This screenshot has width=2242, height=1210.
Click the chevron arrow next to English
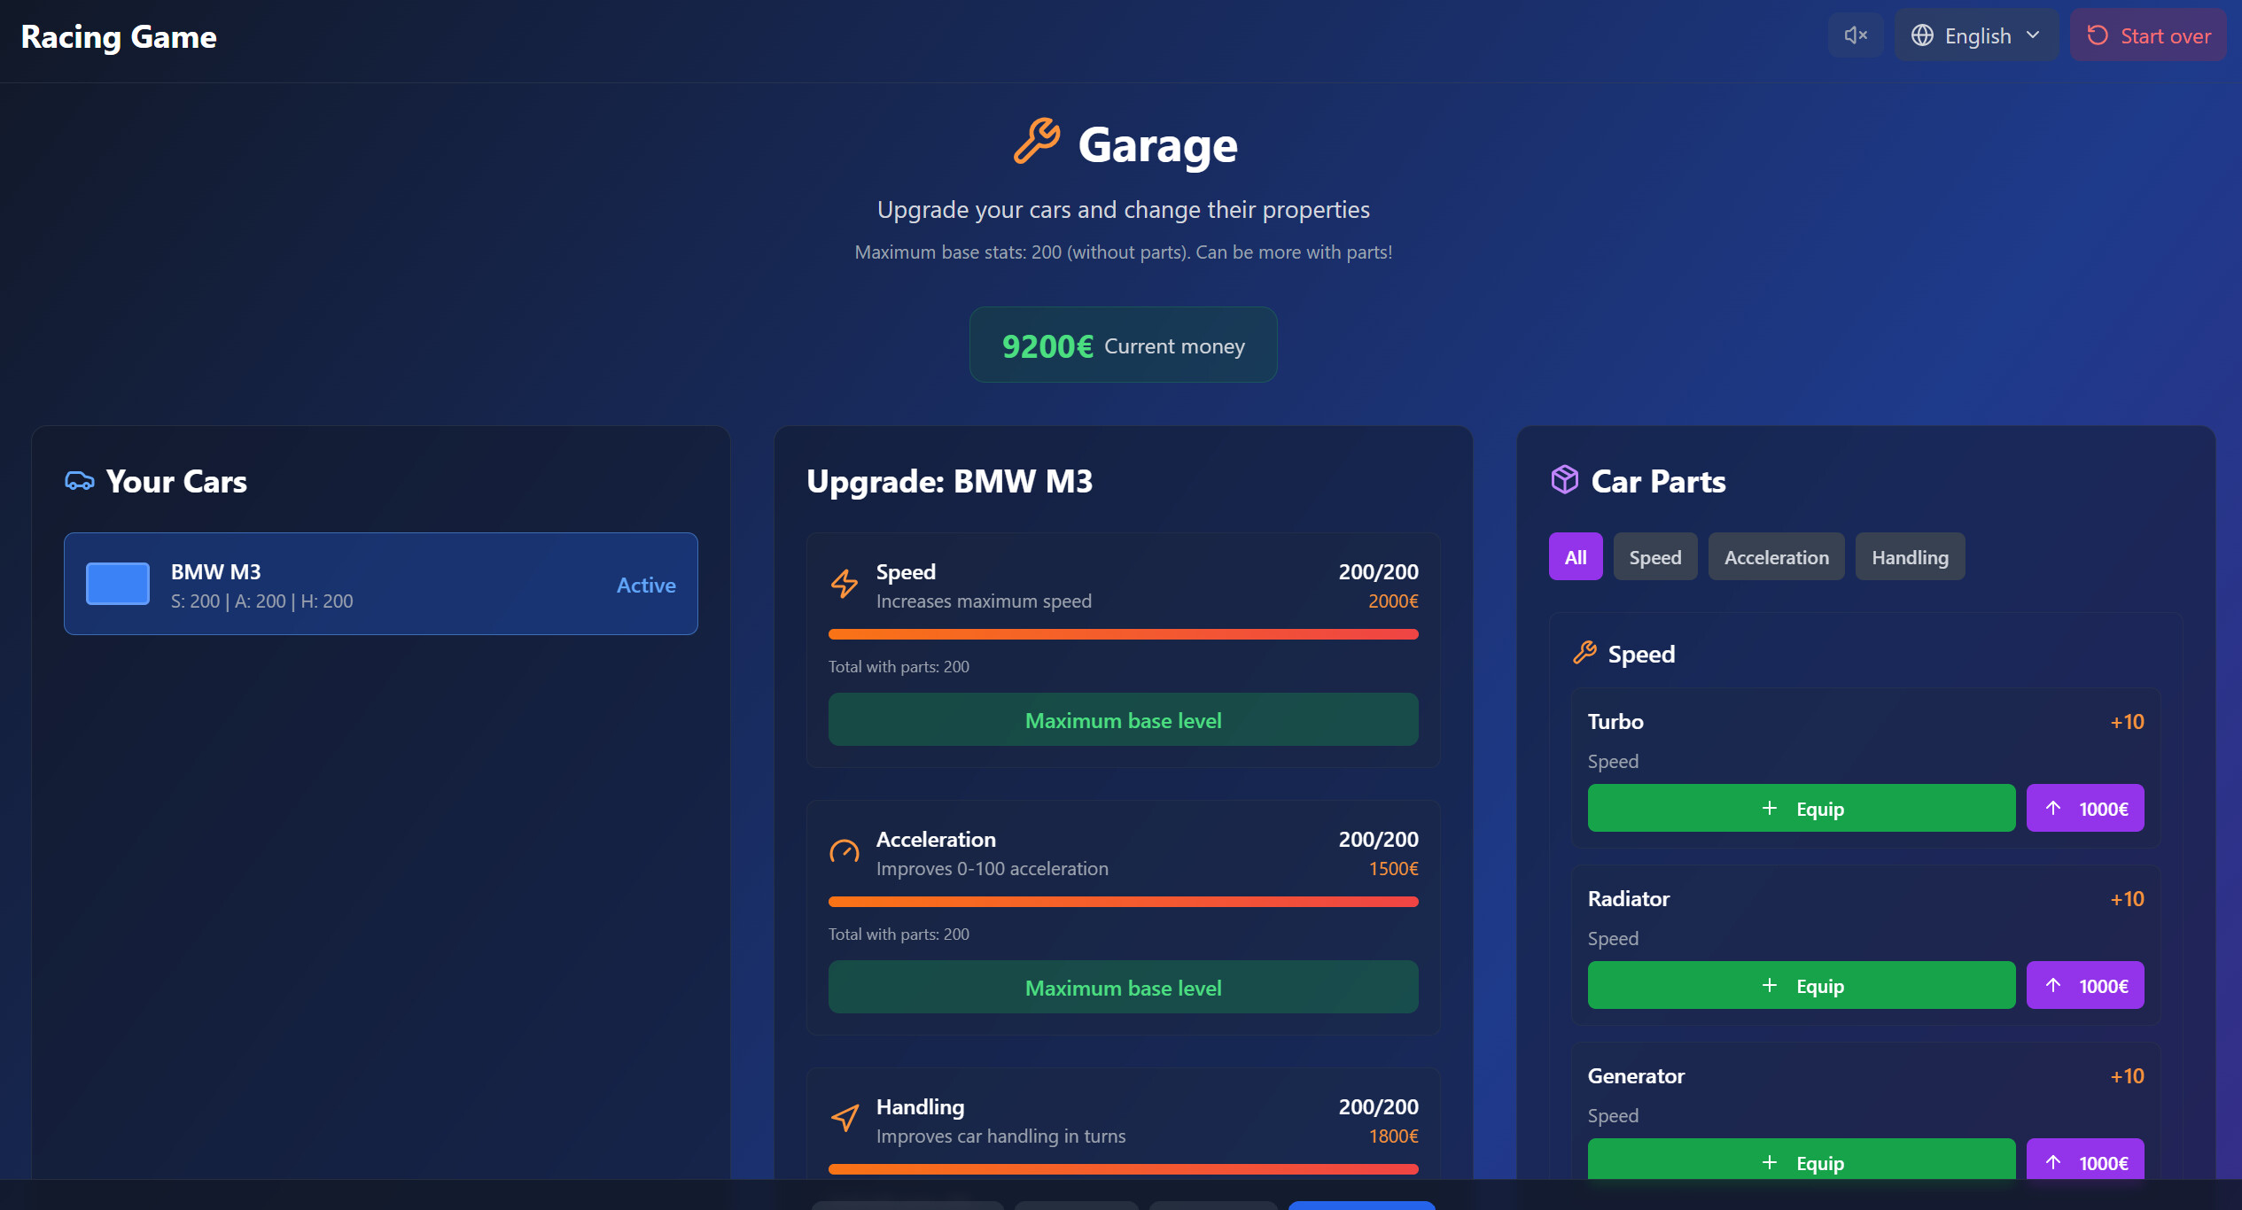(2034, 35)
